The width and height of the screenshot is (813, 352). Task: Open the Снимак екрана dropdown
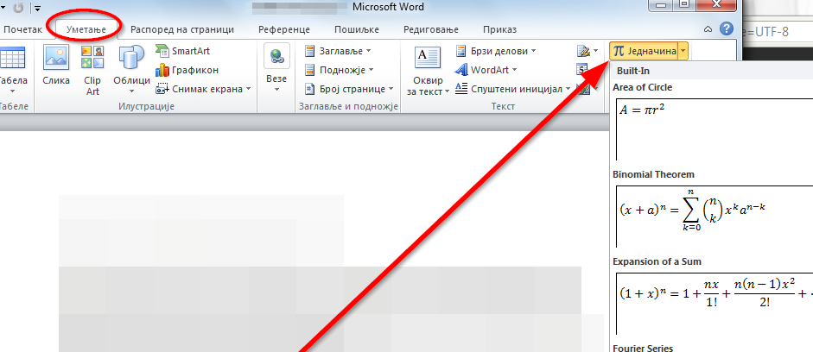(x=202, y=88)
